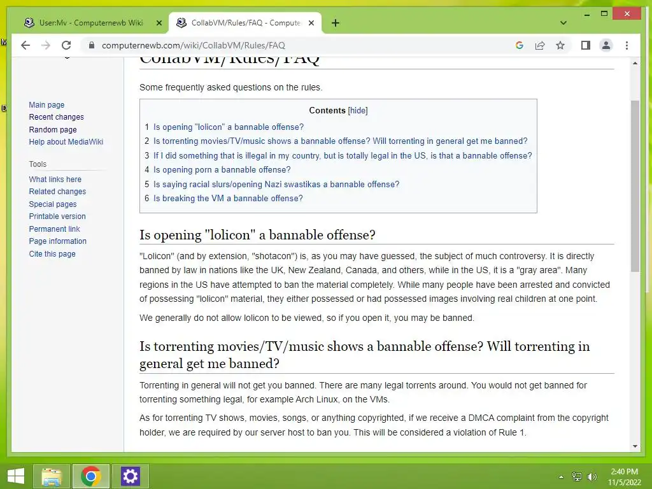Image resolution: width=652 pixels, height=489 pixels.
Task: Open the settings gear taskbar app
Action: [130, 476]
